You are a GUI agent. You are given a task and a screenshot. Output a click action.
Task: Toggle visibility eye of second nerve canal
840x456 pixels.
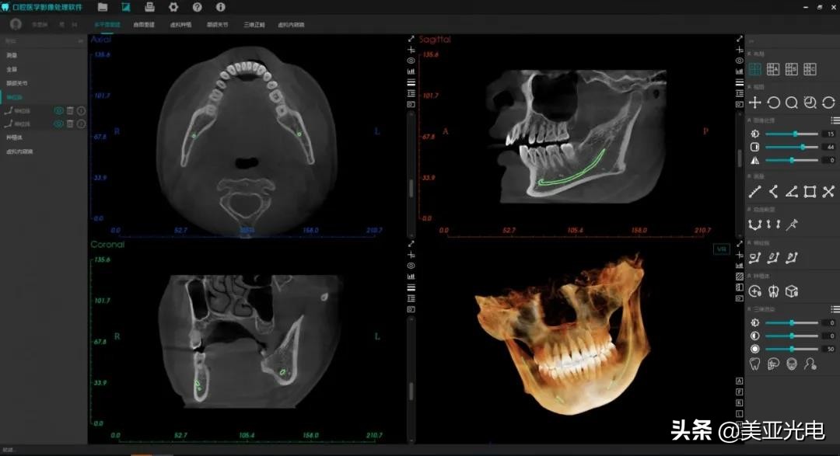click(58, 124)
